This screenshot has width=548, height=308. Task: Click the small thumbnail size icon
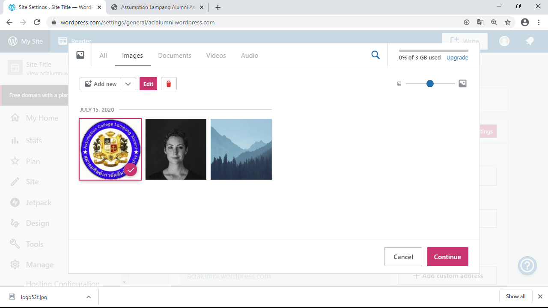(399, 84)
